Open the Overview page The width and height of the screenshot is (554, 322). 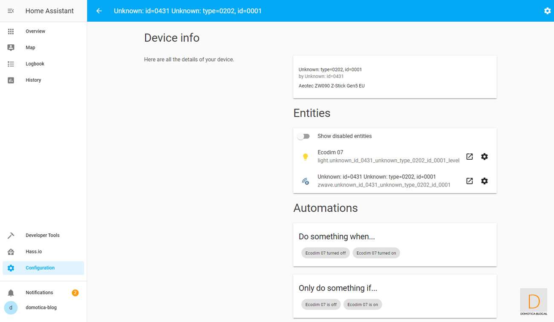click(x=35, y=31)
